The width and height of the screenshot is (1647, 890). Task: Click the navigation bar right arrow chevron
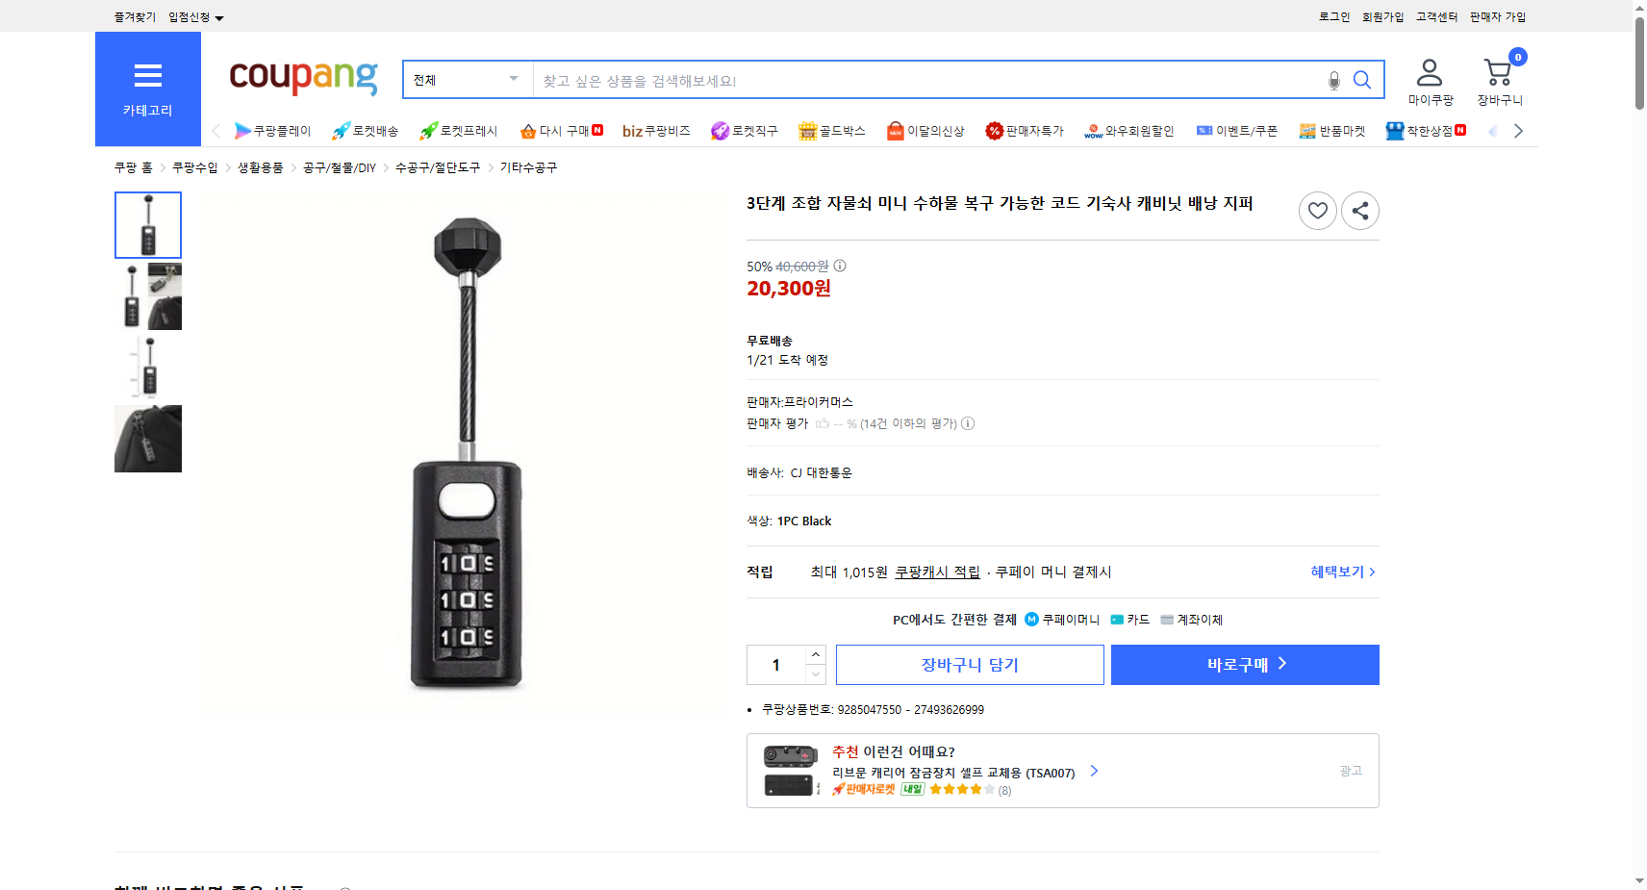tap(1518, 130)
